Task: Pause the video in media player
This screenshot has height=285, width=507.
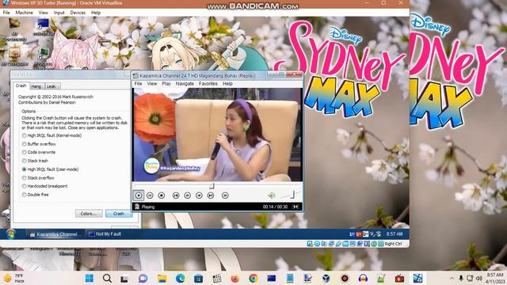Action: coord(150,196)
